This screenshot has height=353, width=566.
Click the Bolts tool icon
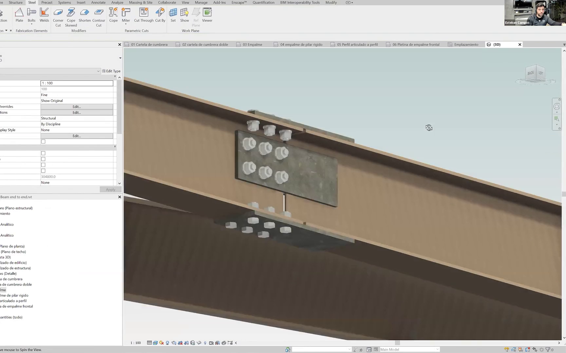pos(31,13)
